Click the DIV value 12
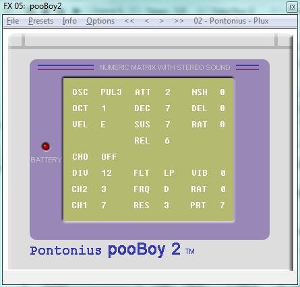 tap(107, 173)
